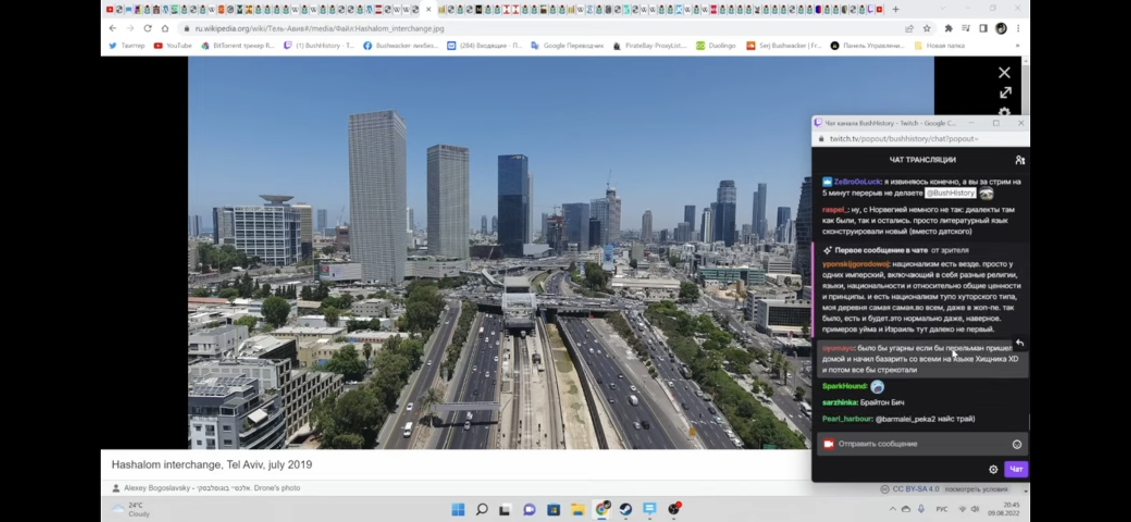Image resolution: width=1131 pixels, height=522 pixels.
Task: Open the Chrome profile avatar
Action: (1001, 28)
